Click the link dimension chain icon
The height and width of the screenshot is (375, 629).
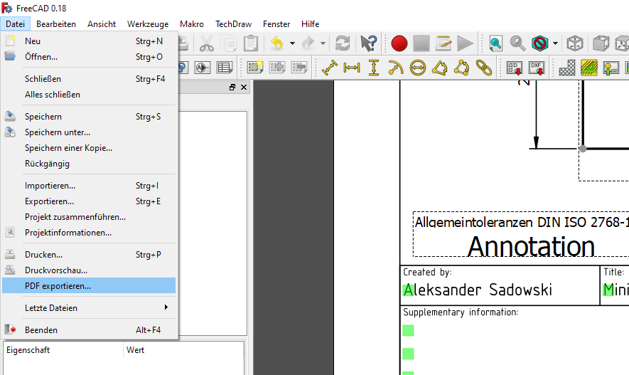(484, 68)
